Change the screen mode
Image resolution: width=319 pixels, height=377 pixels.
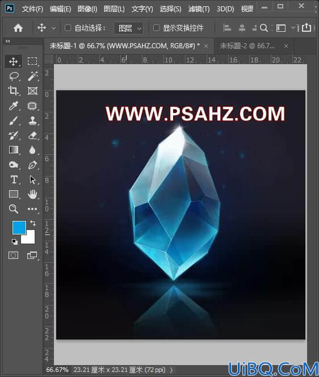[32, 255]
